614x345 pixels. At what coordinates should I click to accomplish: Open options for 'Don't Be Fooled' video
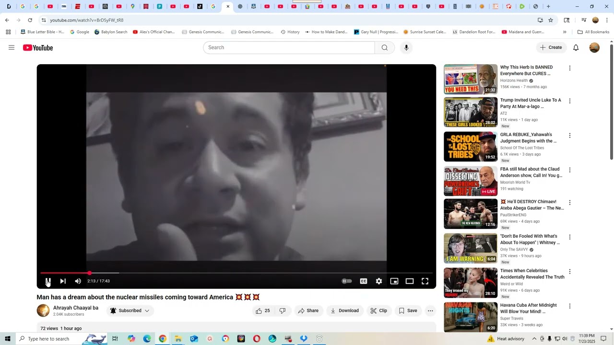pos(570,237)
